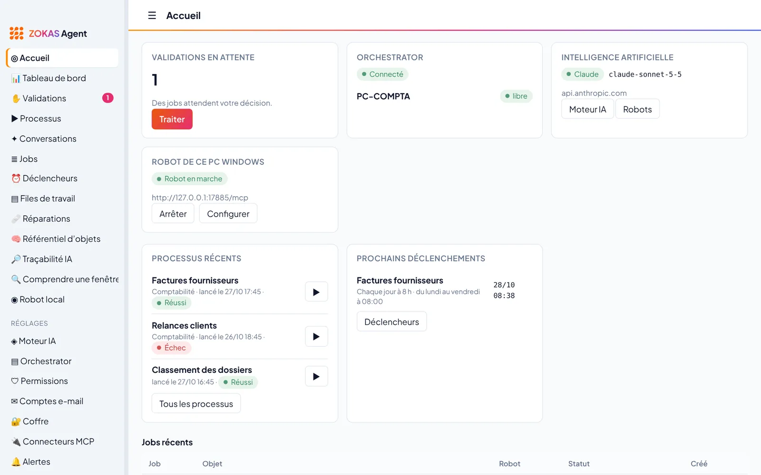This screenshot has width=761, height=475.
Task: Open Conversations in sidebar
Action: [x=62, y=139]
